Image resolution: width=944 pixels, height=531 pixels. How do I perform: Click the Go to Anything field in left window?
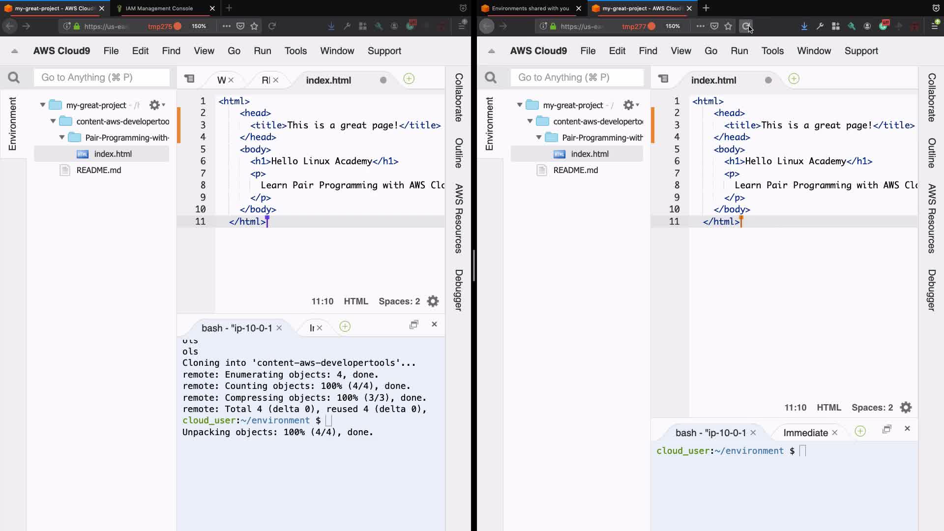click(102, 77)
